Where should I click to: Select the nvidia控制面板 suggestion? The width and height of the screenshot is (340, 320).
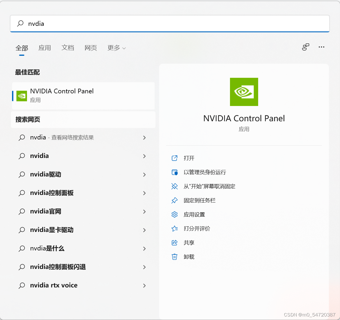click(x=84, y=193)
